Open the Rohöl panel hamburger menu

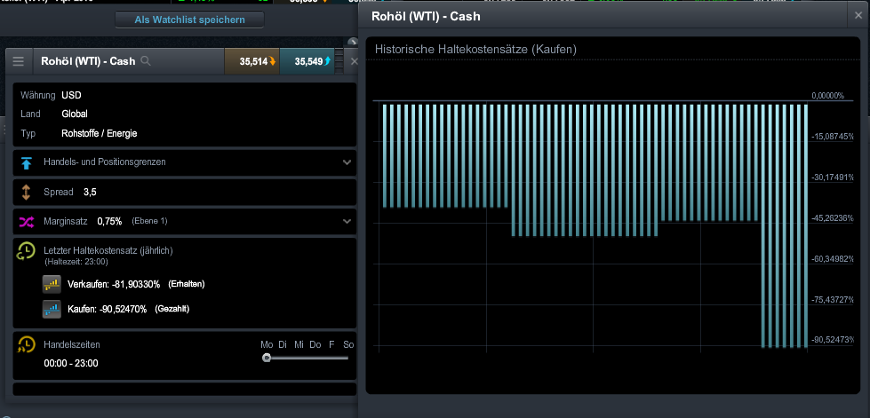[x=18, y=61]
